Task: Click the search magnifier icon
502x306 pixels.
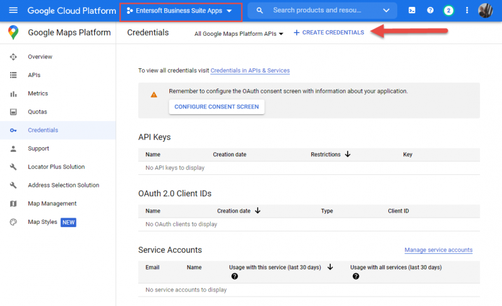Action: [x=260, y=11]
